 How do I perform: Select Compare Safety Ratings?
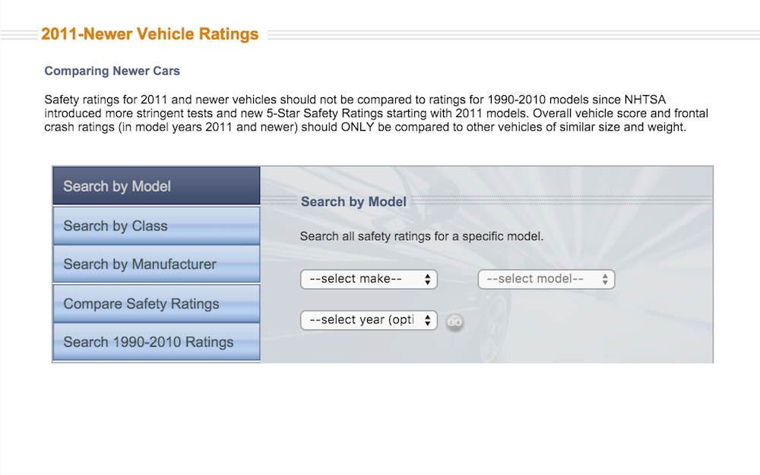156,303
